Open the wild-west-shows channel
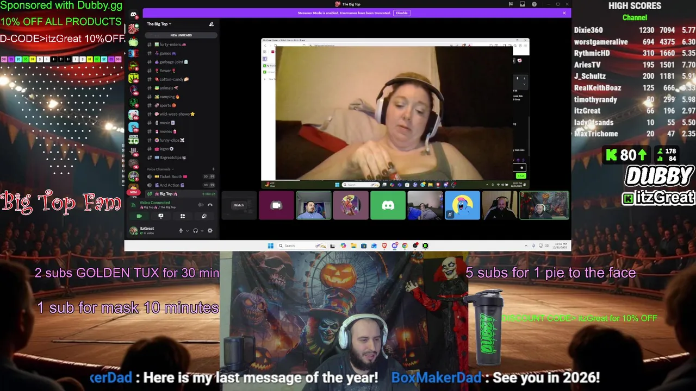 click(181, 114)
